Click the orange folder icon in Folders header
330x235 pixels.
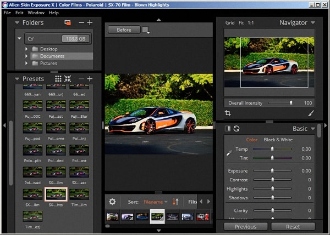pos(68,22)
